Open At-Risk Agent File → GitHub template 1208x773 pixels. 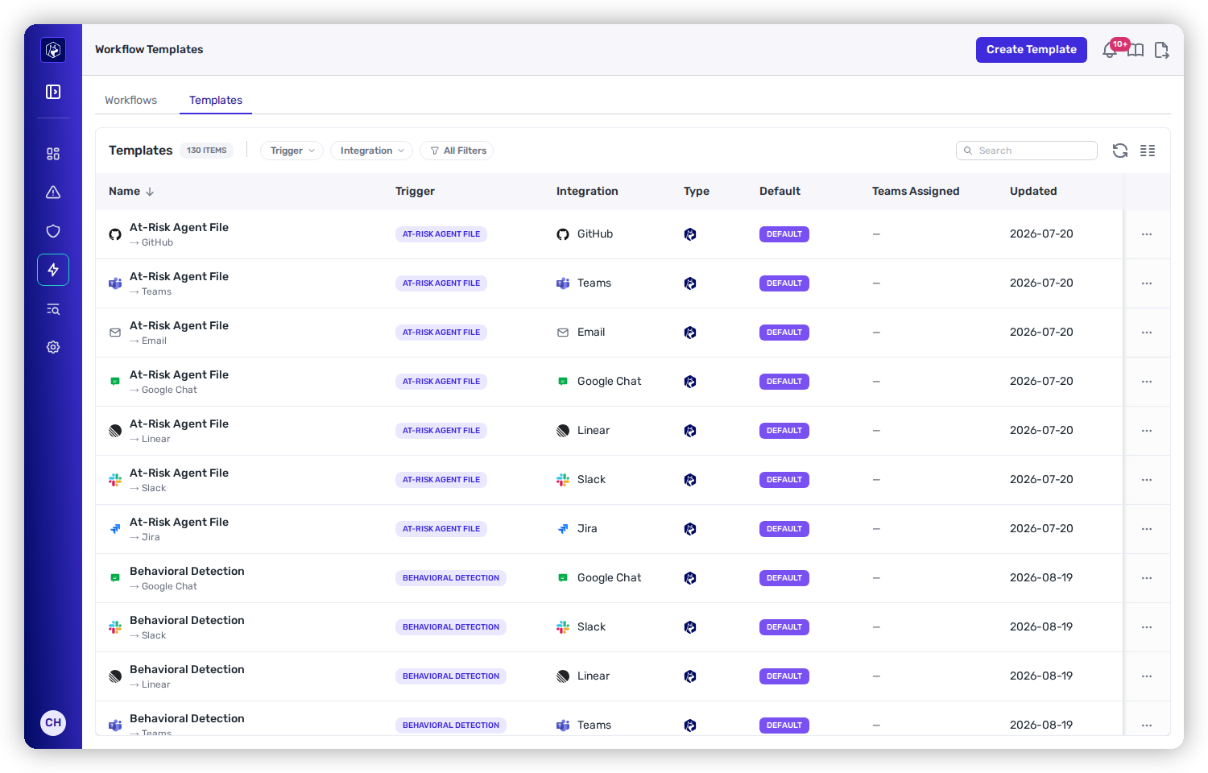[x=179, y=234]
